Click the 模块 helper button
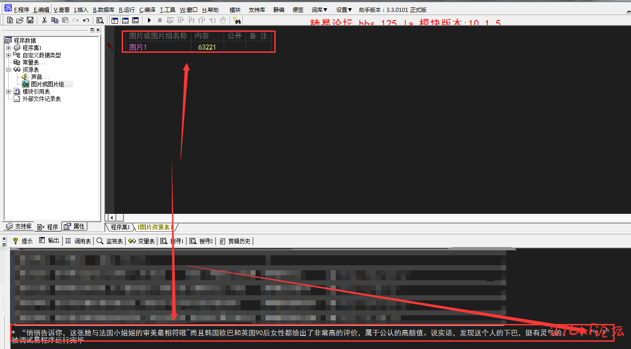The height and width of the screenshot is (349, 631). click(235, 10)
